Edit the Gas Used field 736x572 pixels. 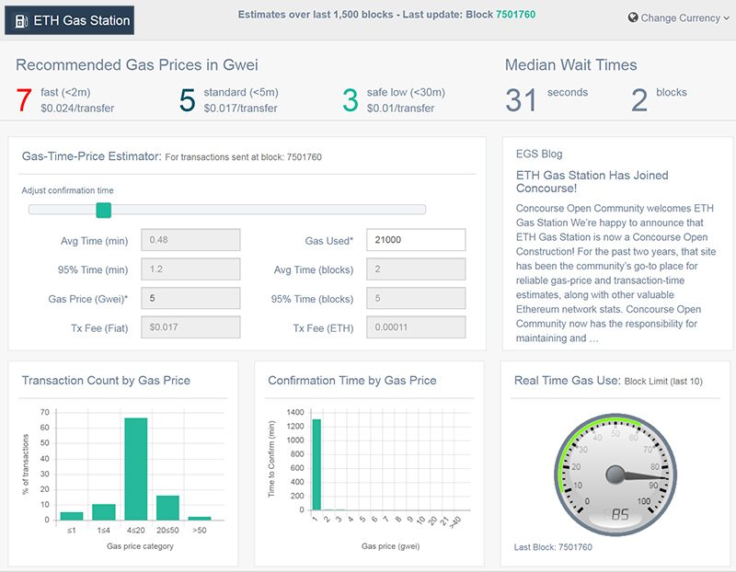416,240
